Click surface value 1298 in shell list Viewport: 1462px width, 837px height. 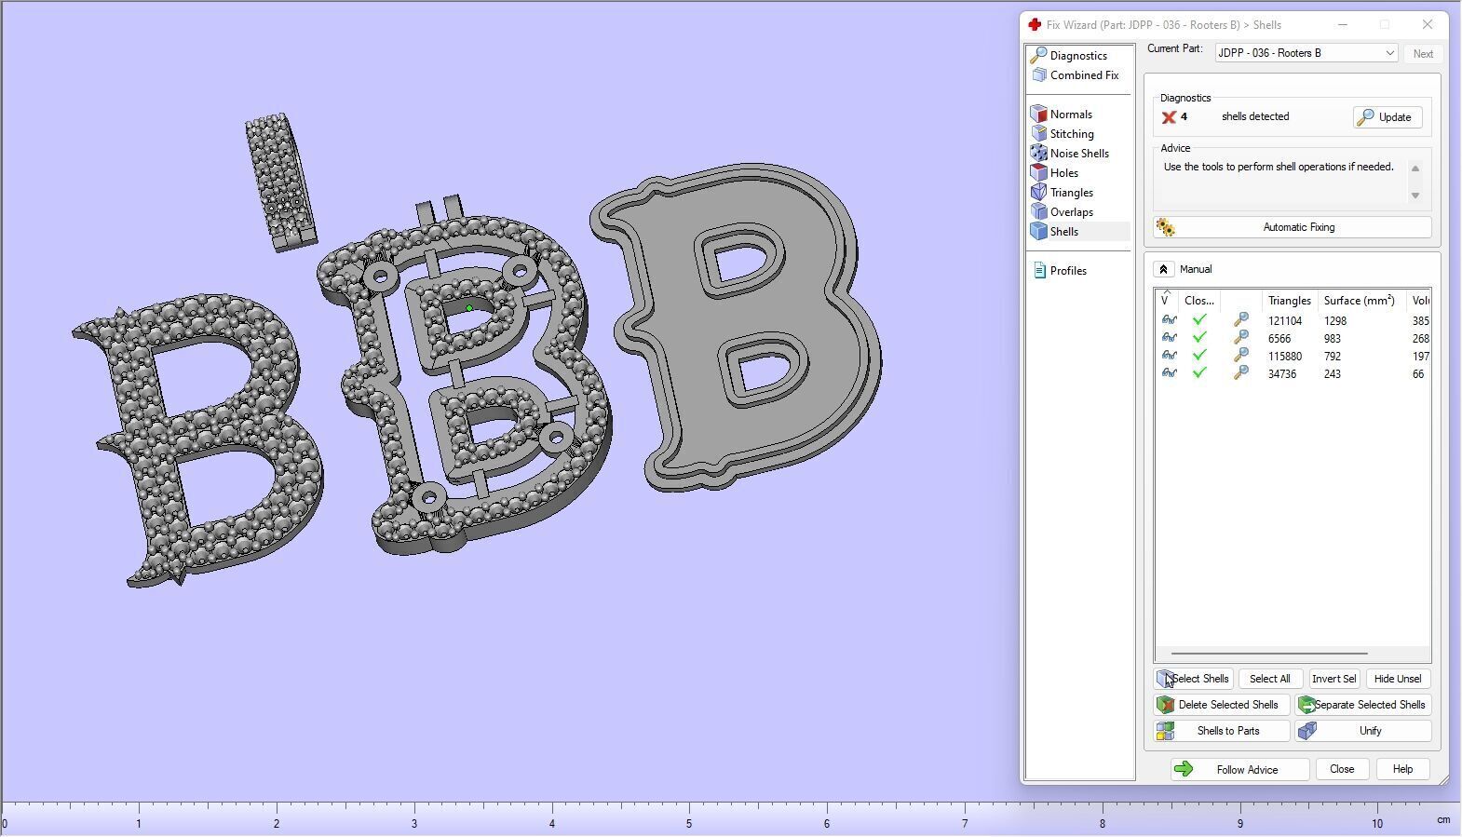(1335, 320)
